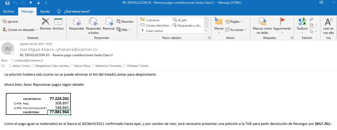The image size is (337, 130).
Task: Open the Seguimiento flag dropdown
Action: 282,32
